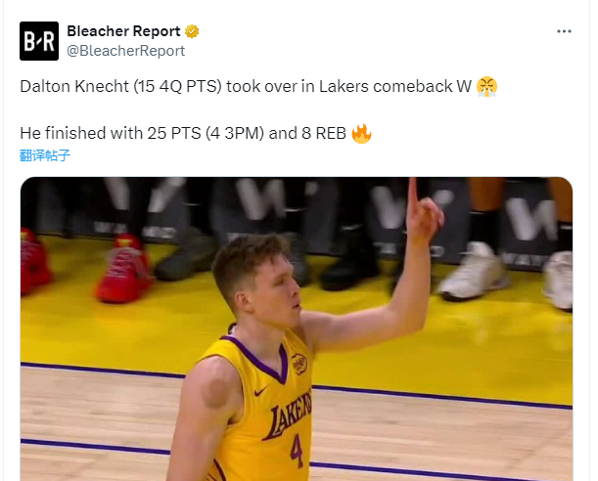Image resolution: width=598 pixels, height=481 pixels.
Task: Click the player's raised index finger
Action: [x=413, y=194]
